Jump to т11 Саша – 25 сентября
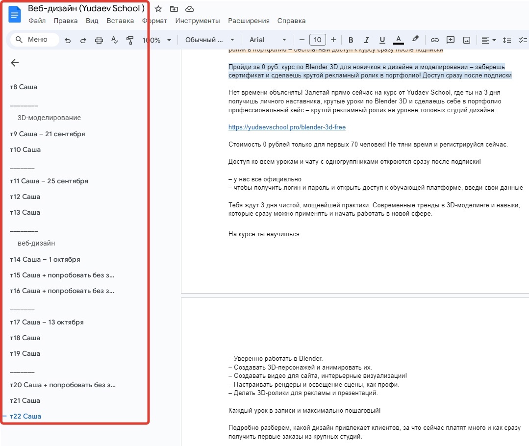 pos(49,181)
